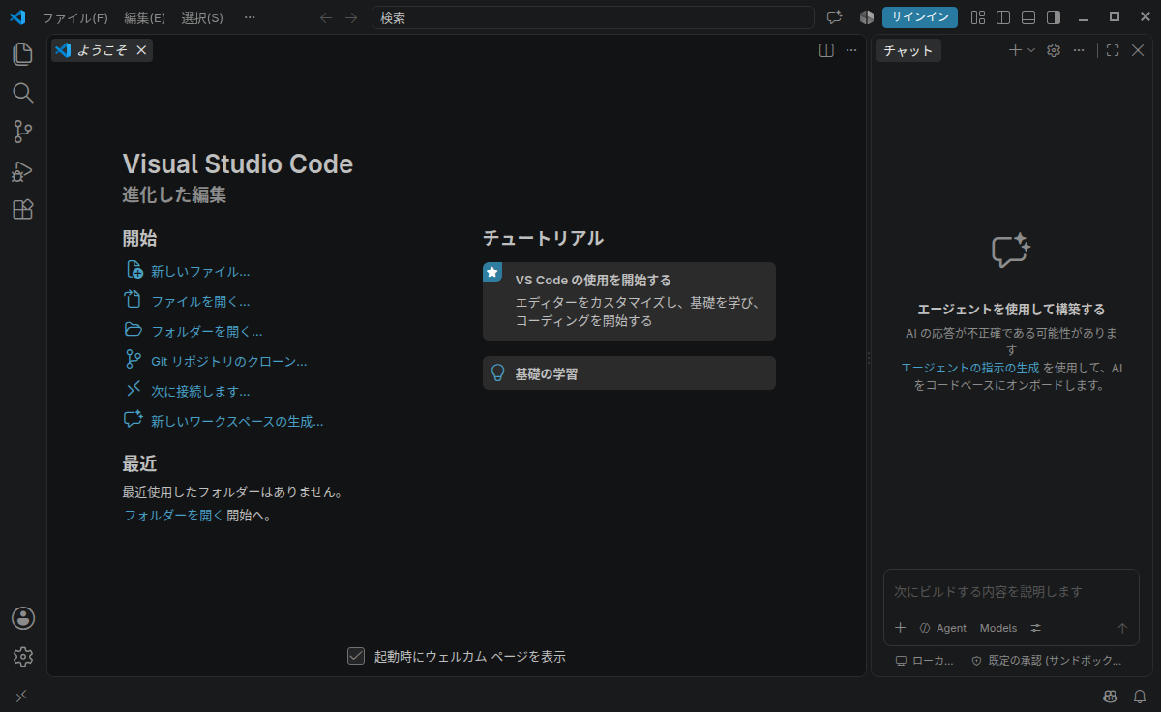The image size is (1161, 712).
Task: Open the editor's more actions ellipsis
Action: click(x=851, y=50)
